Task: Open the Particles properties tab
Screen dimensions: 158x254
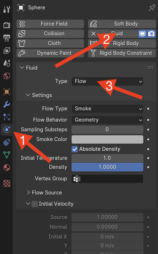Action: click(6, 117)
